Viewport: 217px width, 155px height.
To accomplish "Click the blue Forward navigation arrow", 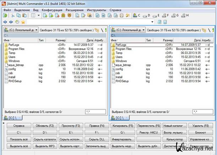I will pyautogui.click(x=11, y=22).
